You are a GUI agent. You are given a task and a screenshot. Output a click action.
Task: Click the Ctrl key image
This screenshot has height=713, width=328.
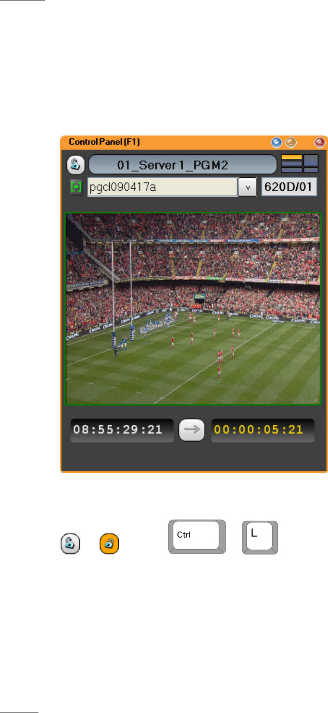[x=197, y=536]
